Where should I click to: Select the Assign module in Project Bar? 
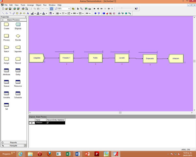click(7, 61)
